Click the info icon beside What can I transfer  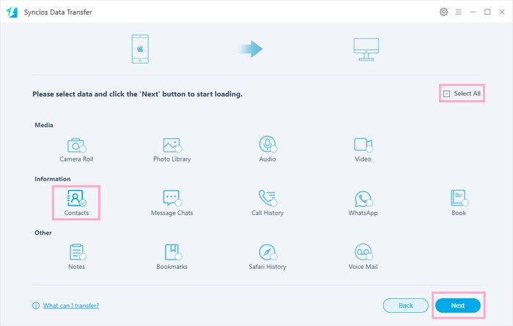click(x=36, y=306)
